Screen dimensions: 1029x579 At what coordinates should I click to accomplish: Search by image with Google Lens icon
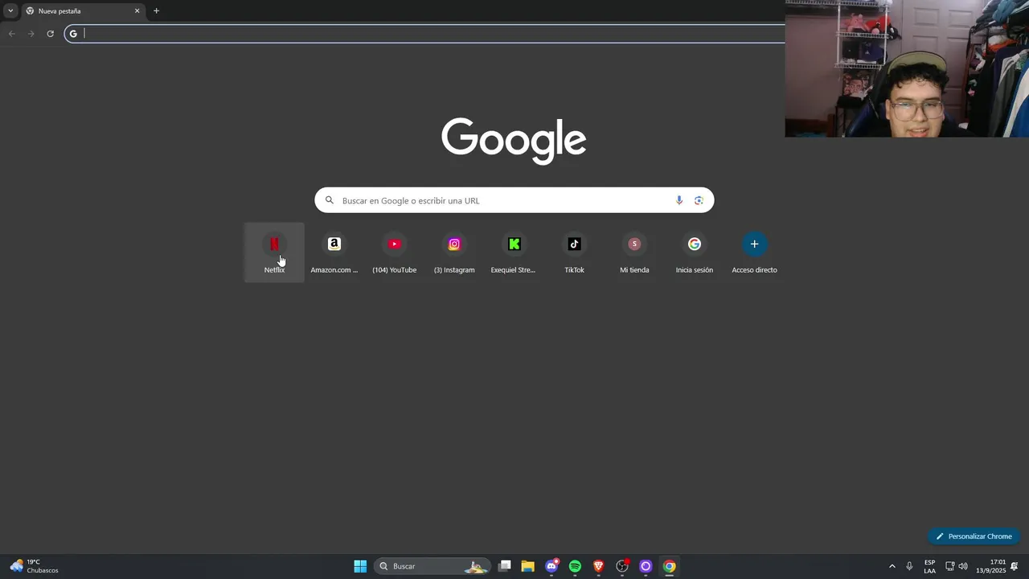(x=699, y=200)
